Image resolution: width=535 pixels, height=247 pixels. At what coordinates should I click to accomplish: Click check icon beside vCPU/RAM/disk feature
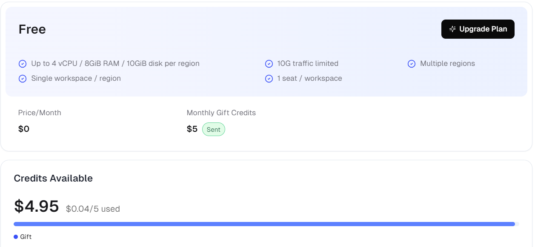pyautogui.click(x=23, y=64)
